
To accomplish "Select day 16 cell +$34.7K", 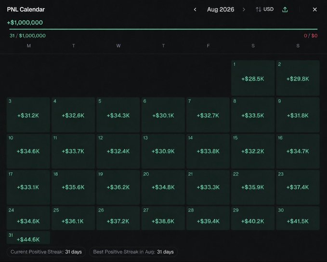I will 298,151.
